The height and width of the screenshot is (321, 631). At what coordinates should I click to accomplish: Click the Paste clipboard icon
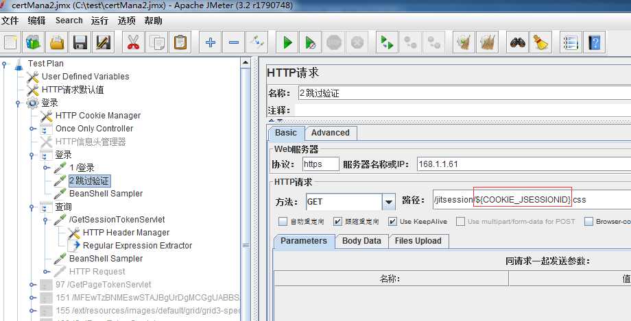point(180,42)
